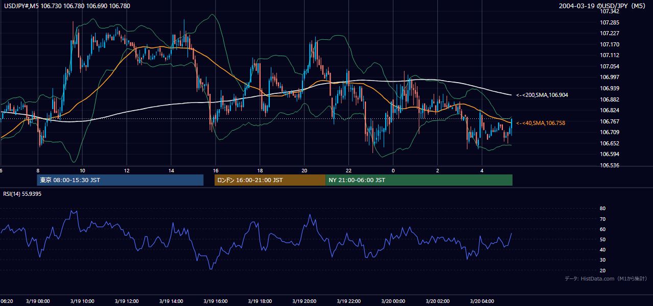This screenshot has height=306, width=653.
Task: Click the 3/20 04:00 time label
Action: click(482, 301)
